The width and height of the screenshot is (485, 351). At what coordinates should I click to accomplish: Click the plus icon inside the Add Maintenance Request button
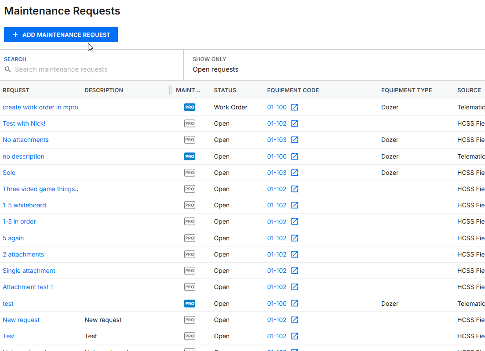click(15, 35)
